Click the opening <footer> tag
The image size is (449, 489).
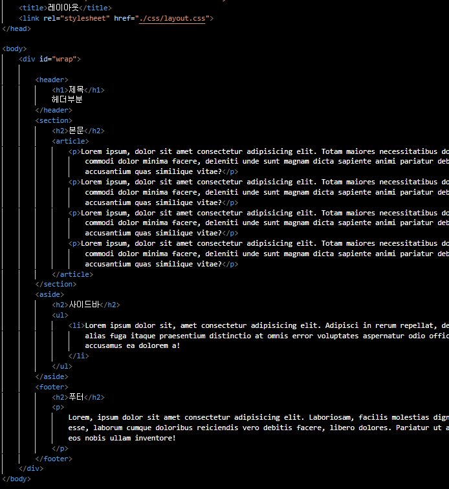point(52,387)
